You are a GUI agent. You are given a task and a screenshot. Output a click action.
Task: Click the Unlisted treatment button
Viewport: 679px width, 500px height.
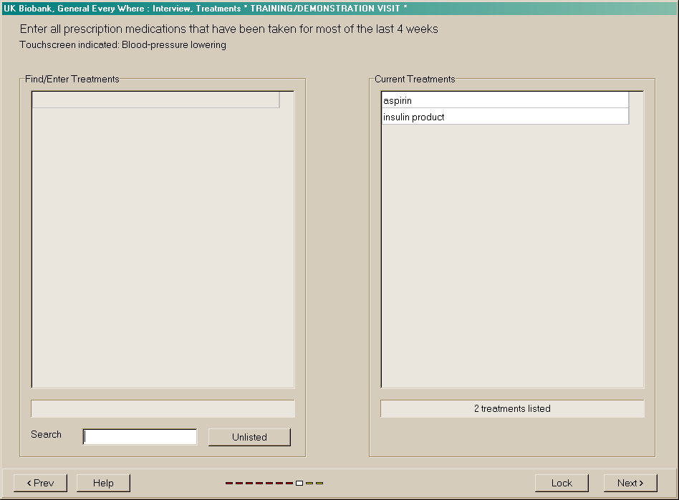pos(249,437)
